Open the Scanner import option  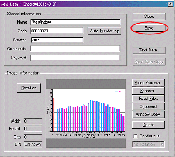tap(148, 91)
